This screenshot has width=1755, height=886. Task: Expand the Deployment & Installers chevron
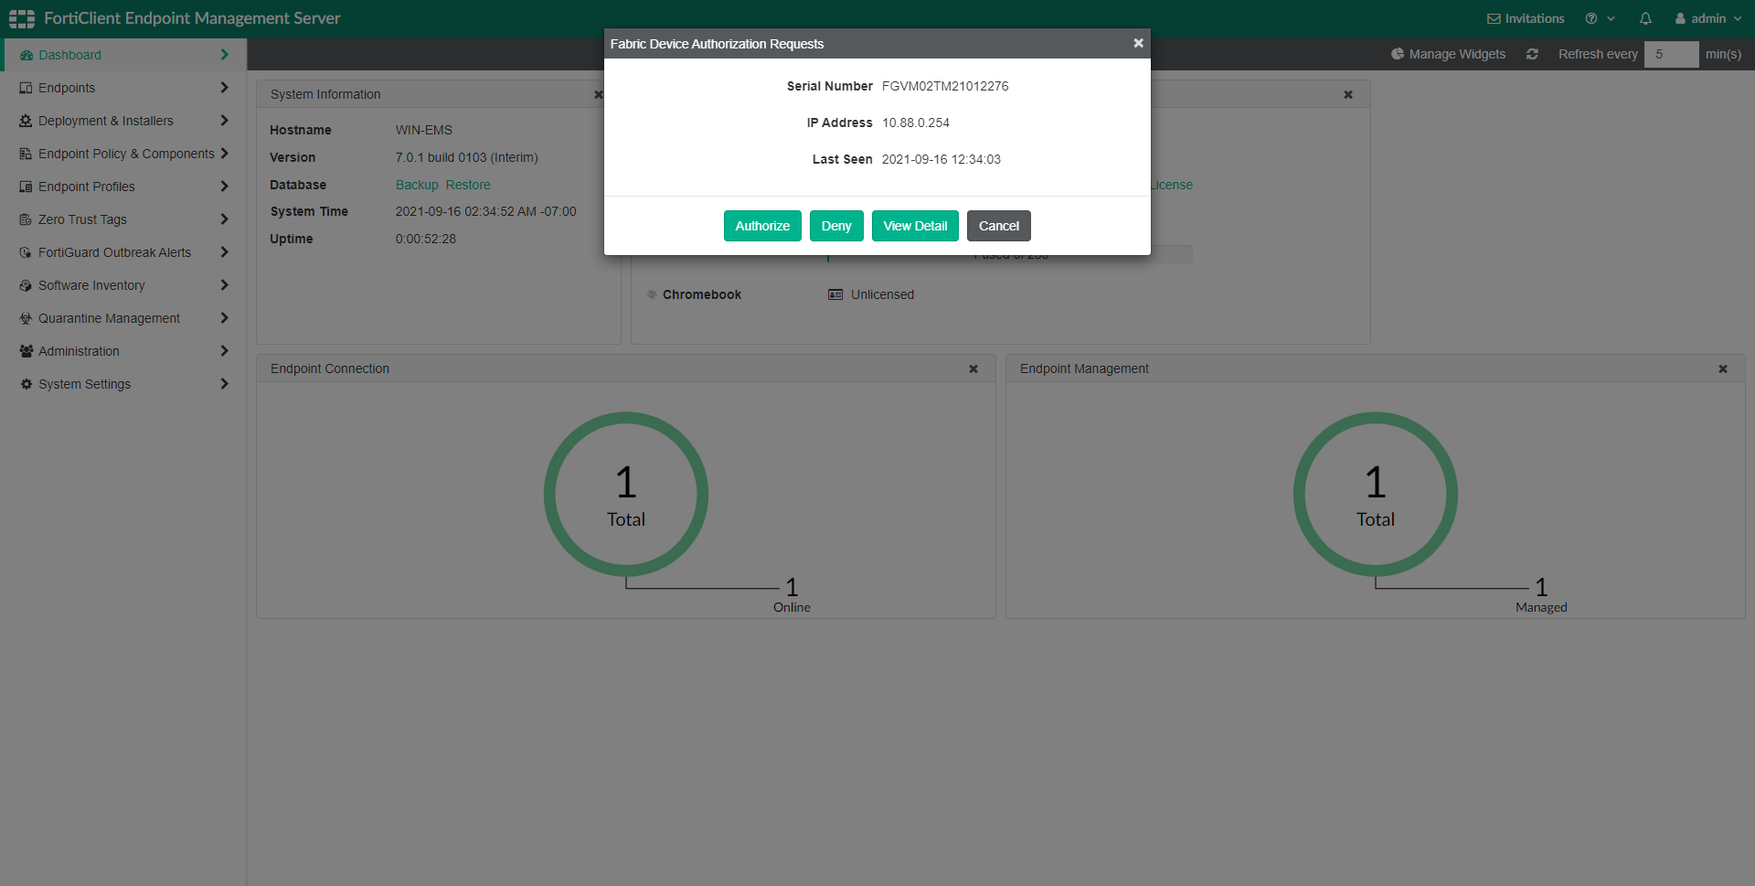[x=224, y=121]
